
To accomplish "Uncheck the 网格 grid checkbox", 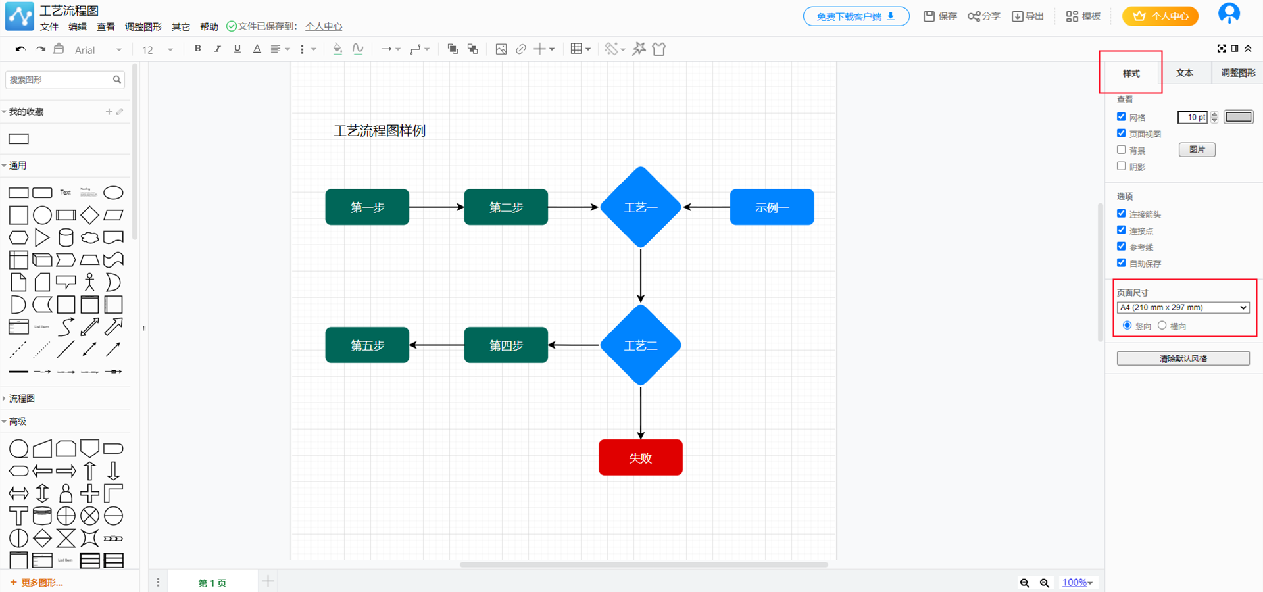I will [1122, 117].
